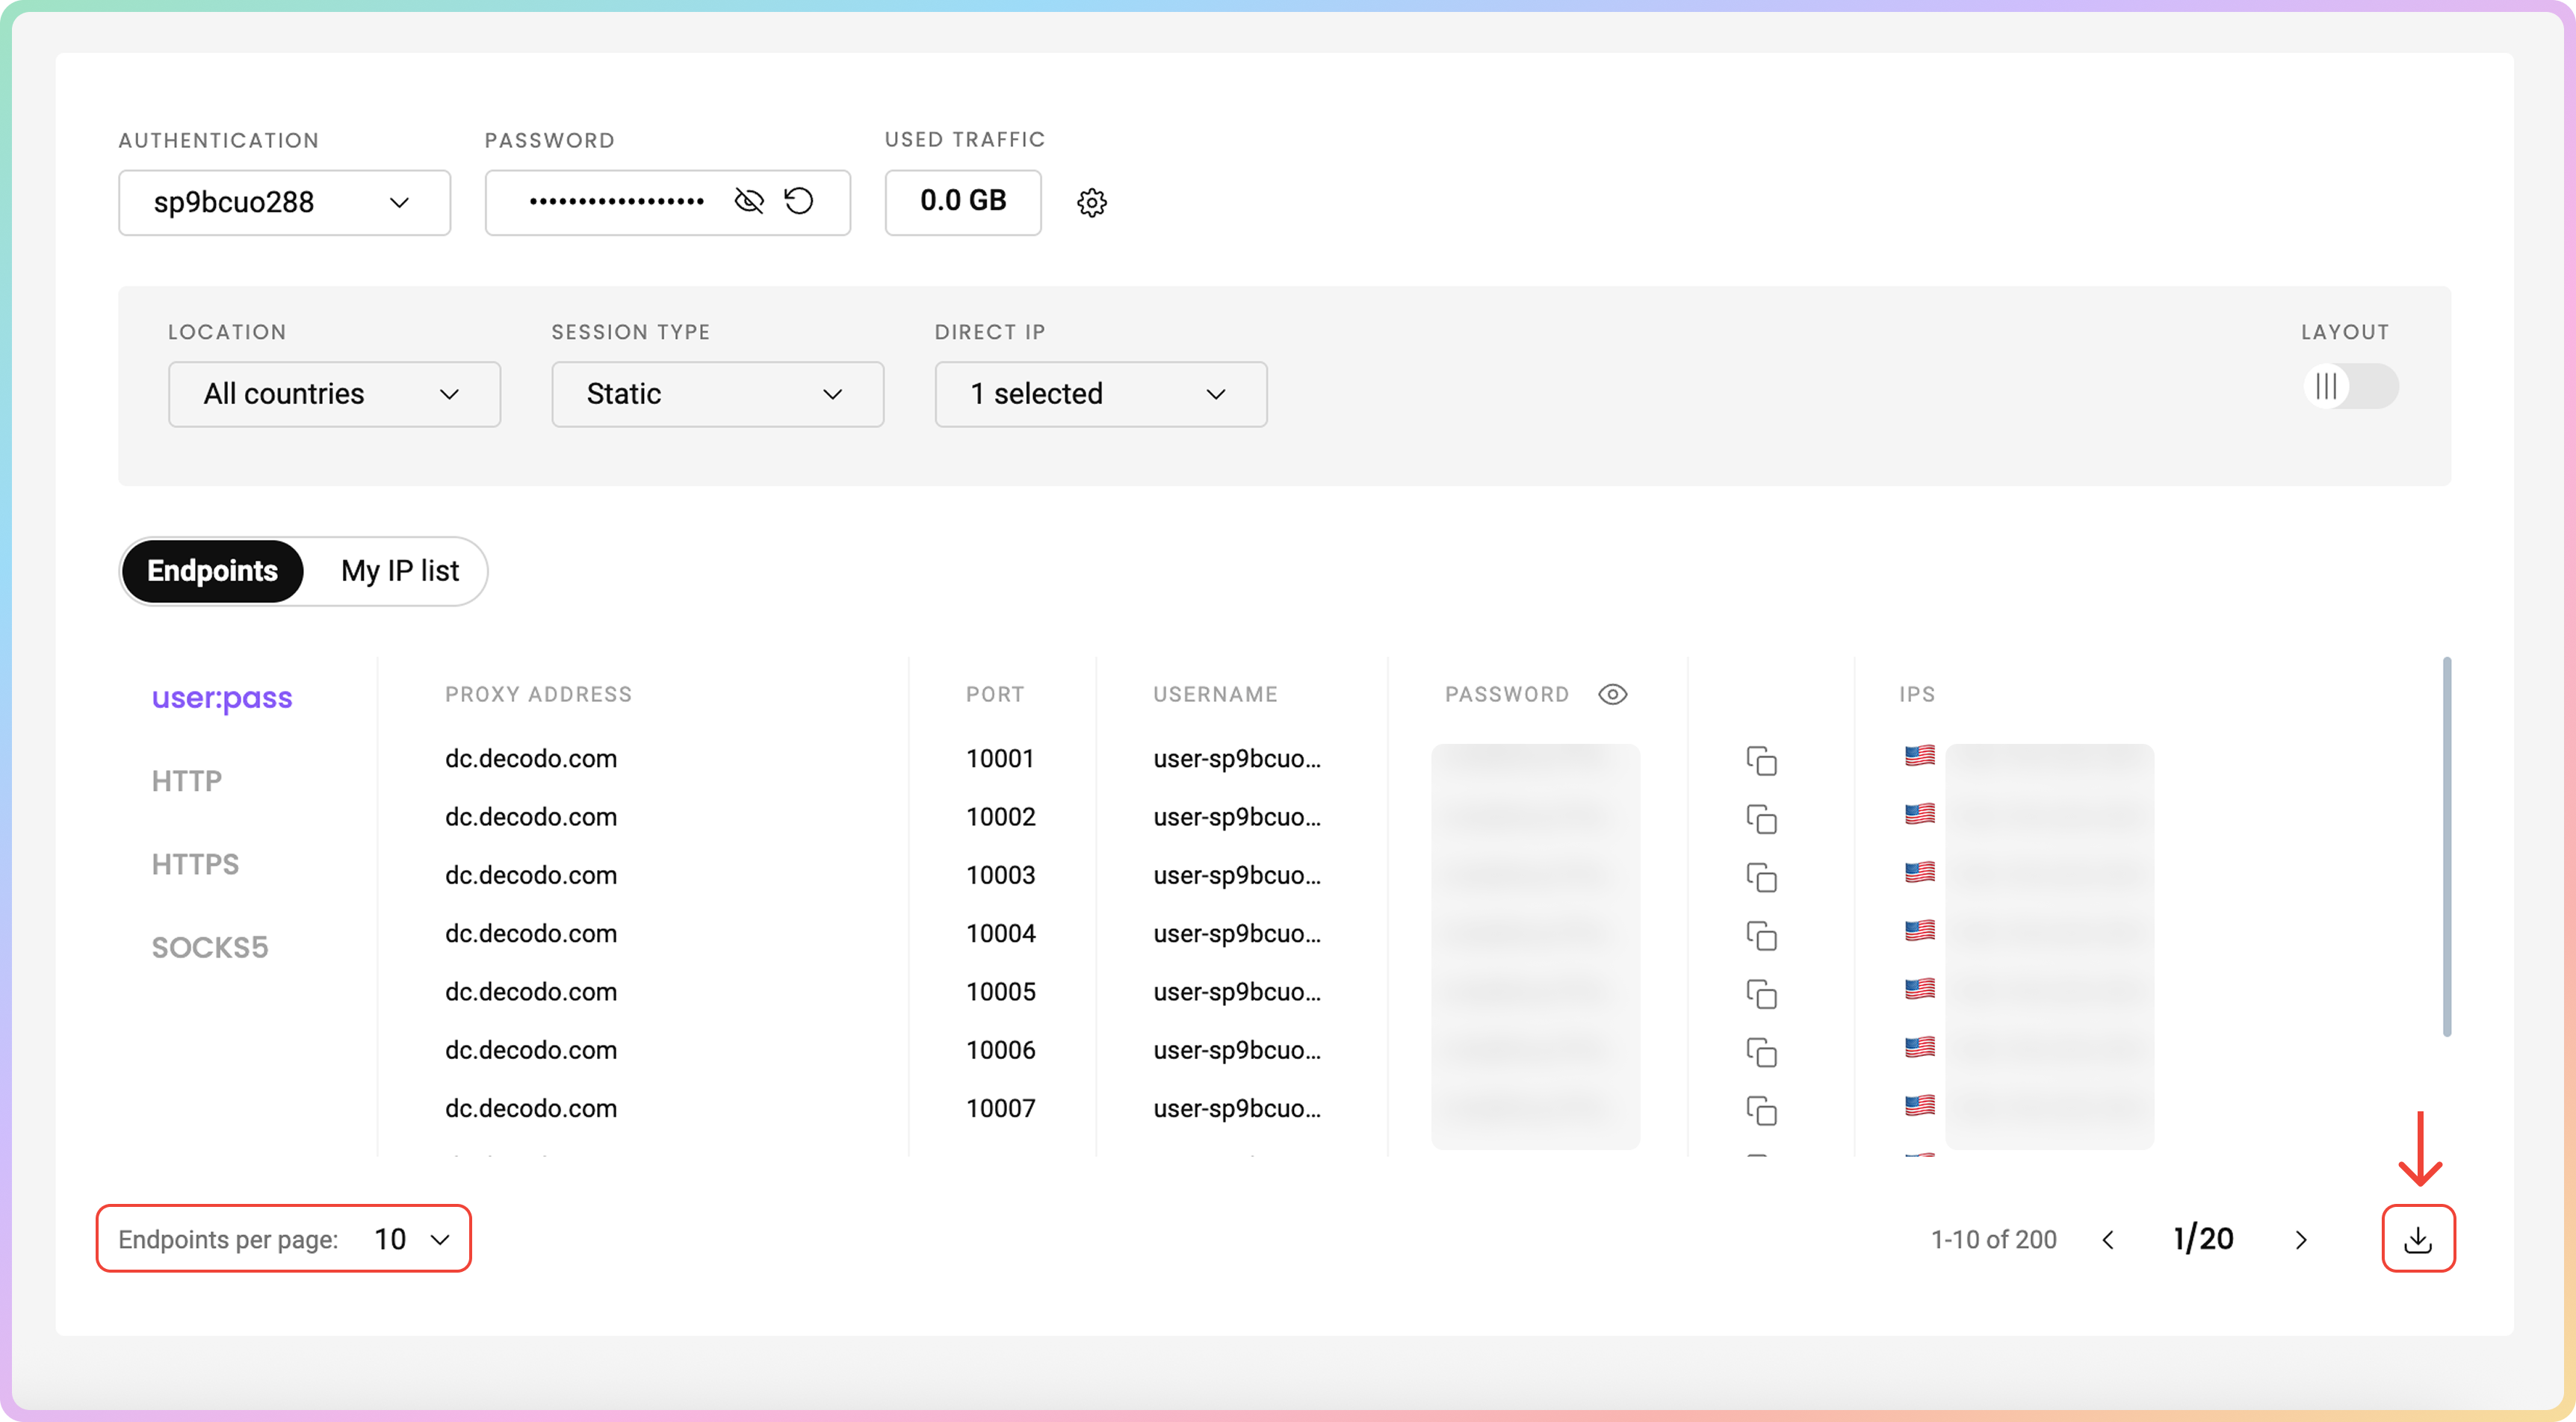Open the Direct IP dropdown
The image size is (2576, 1422).
1100,394
